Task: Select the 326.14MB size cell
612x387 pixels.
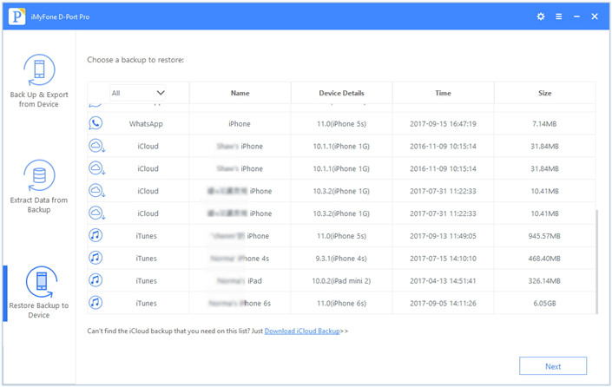Action: tap(544, 280)
